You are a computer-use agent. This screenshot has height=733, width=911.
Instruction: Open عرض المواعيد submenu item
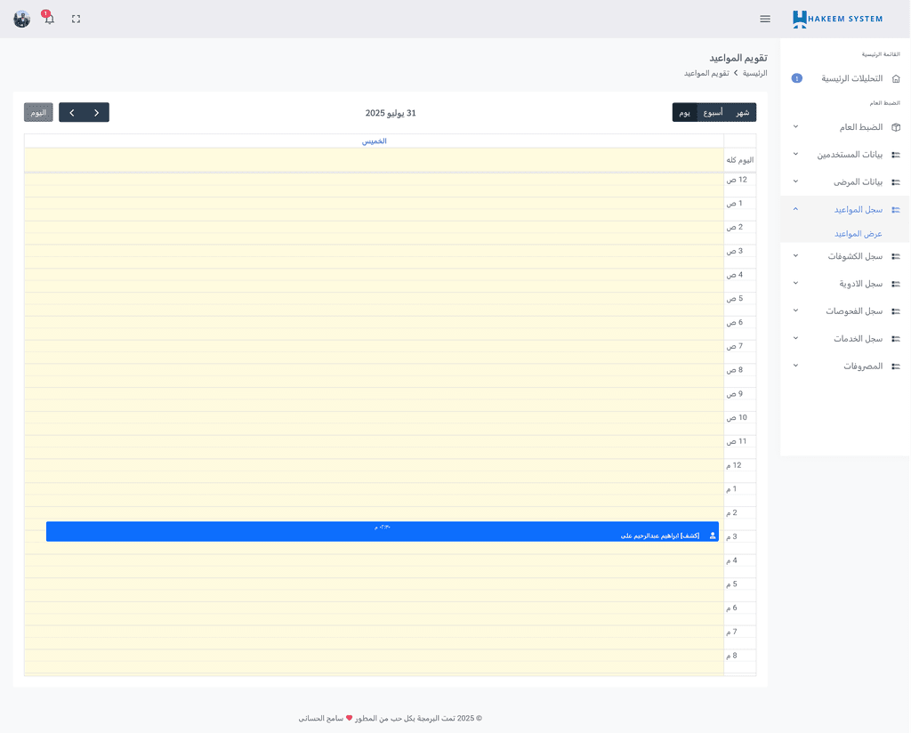click(858, 234)
